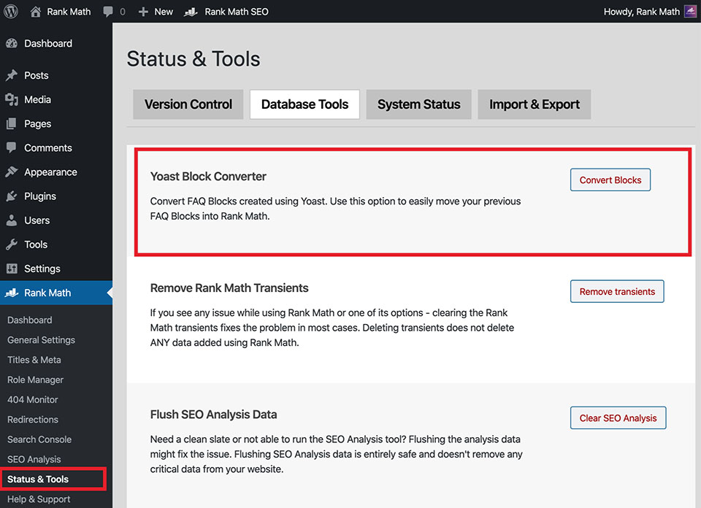Click the WordPress logo icon

12,12
